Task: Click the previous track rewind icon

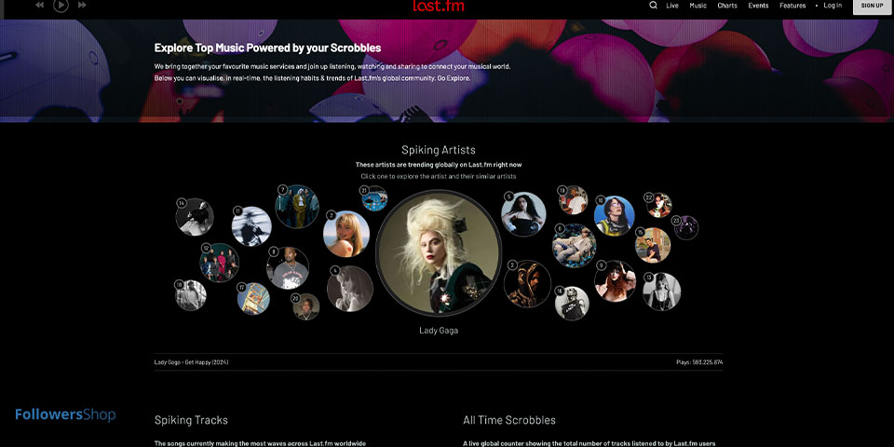Action: click(39, 5)
